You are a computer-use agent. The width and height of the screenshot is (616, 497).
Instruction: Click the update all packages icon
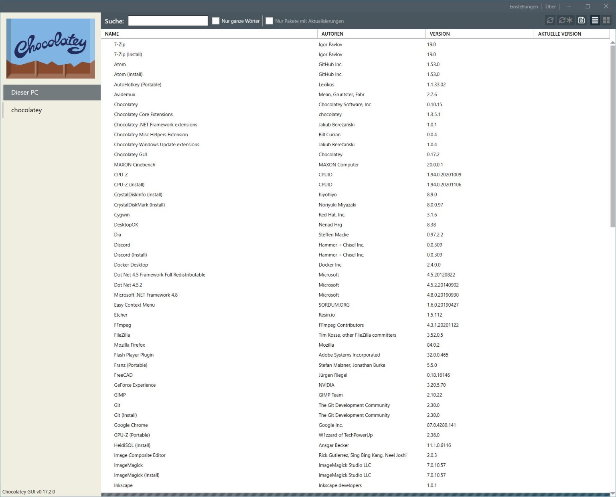click(565, 20)
